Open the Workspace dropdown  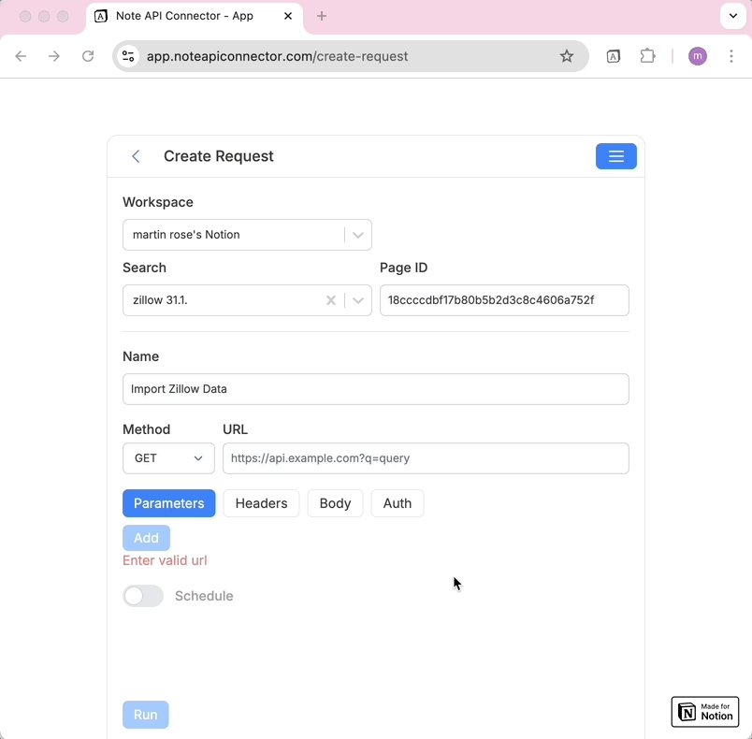tap(356, 234)
